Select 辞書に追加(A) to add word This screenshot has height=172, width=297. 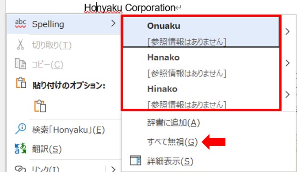[x=173, y=123]
